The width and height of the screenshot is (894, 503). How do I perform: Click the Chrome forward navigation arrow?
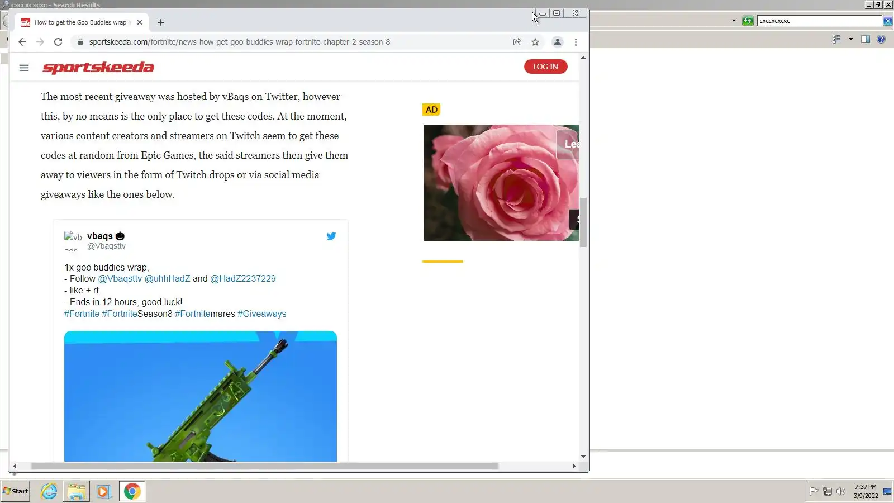point(40,42)
